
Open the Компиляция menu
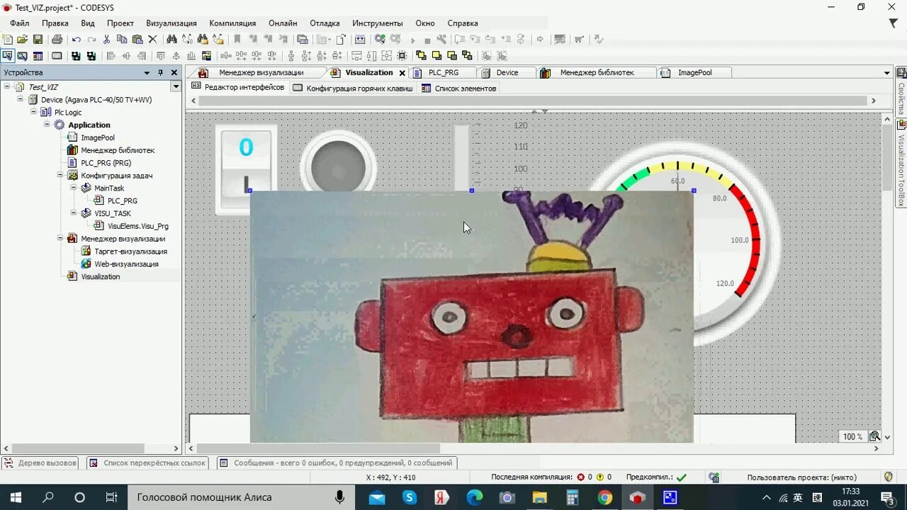[232, 23]
